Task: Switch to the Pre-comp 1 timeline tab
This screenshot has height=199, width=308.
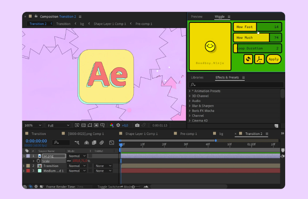Action: coord(188,134)
